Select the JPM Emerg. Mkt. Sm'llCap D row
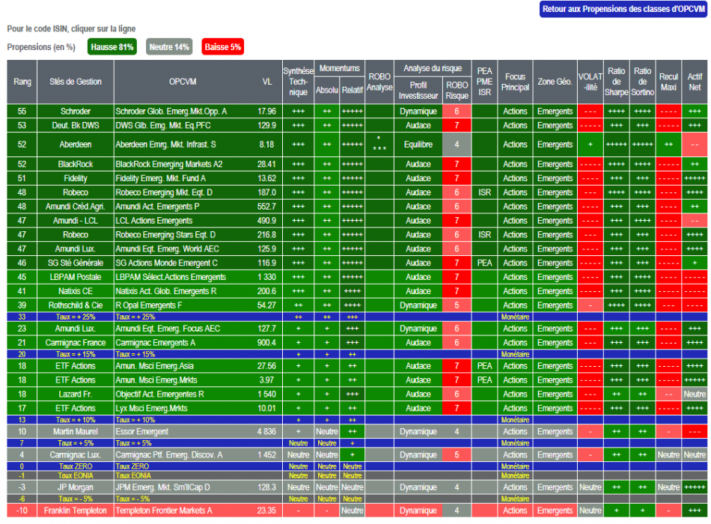This screenshot has width=711, height=524. 357,487
